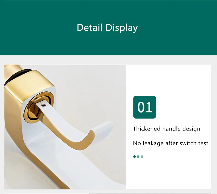Viewport: 217px width, 194px height.
Task: Click the black rubber gasket on faucet
Action: point(16,75)
